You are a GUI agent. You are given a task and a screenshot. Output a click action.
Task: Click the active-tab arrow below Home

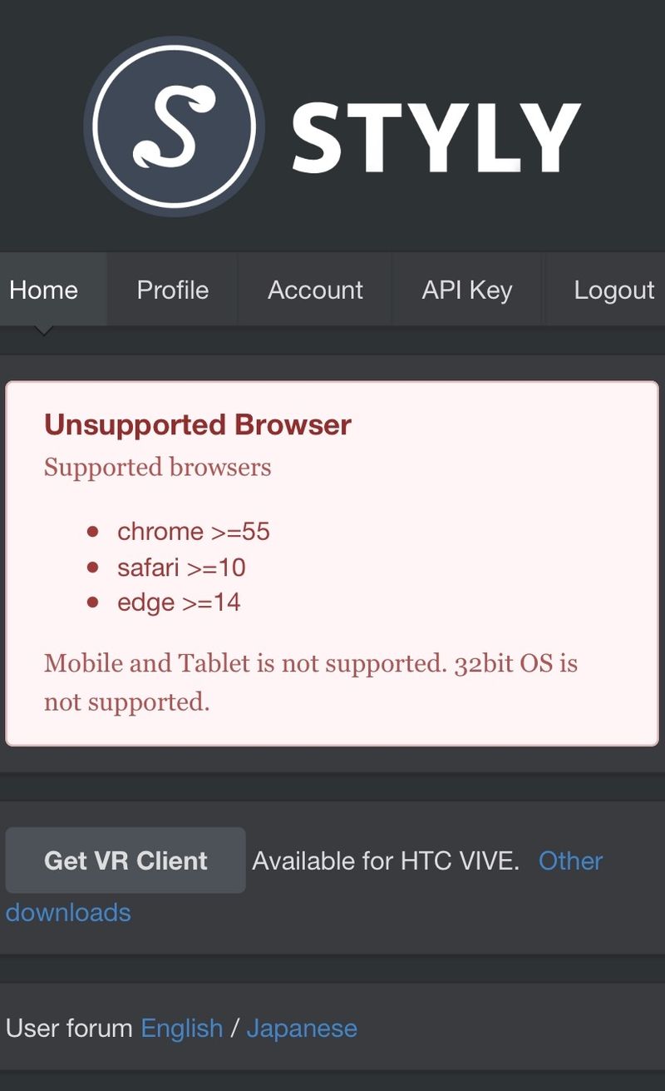[44, 331]
